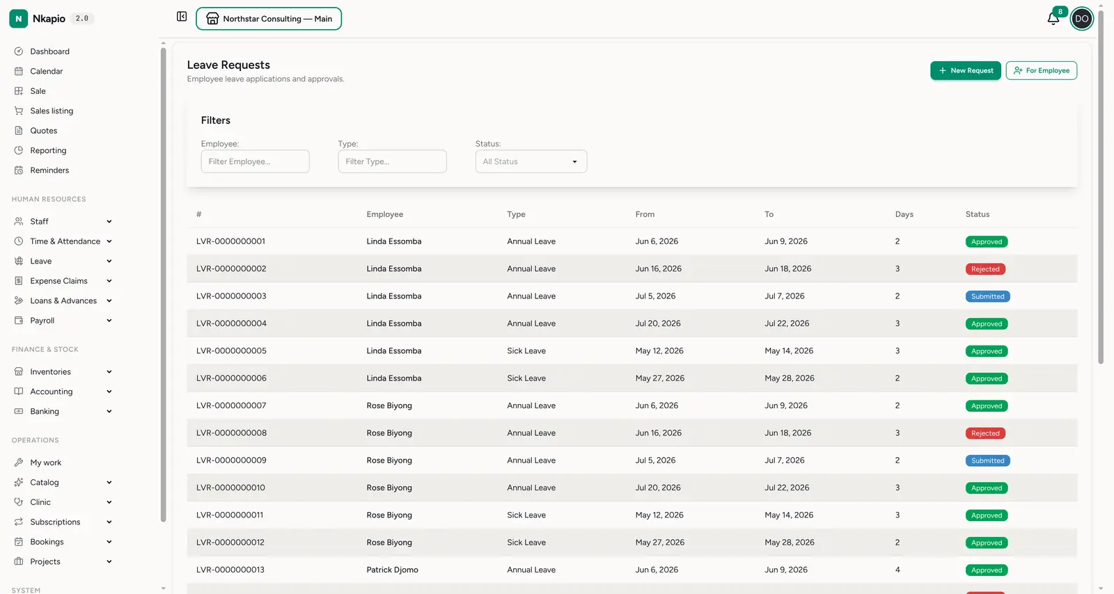
Task: Open the DO user avatar menu
Action: tap(1081, 19)
